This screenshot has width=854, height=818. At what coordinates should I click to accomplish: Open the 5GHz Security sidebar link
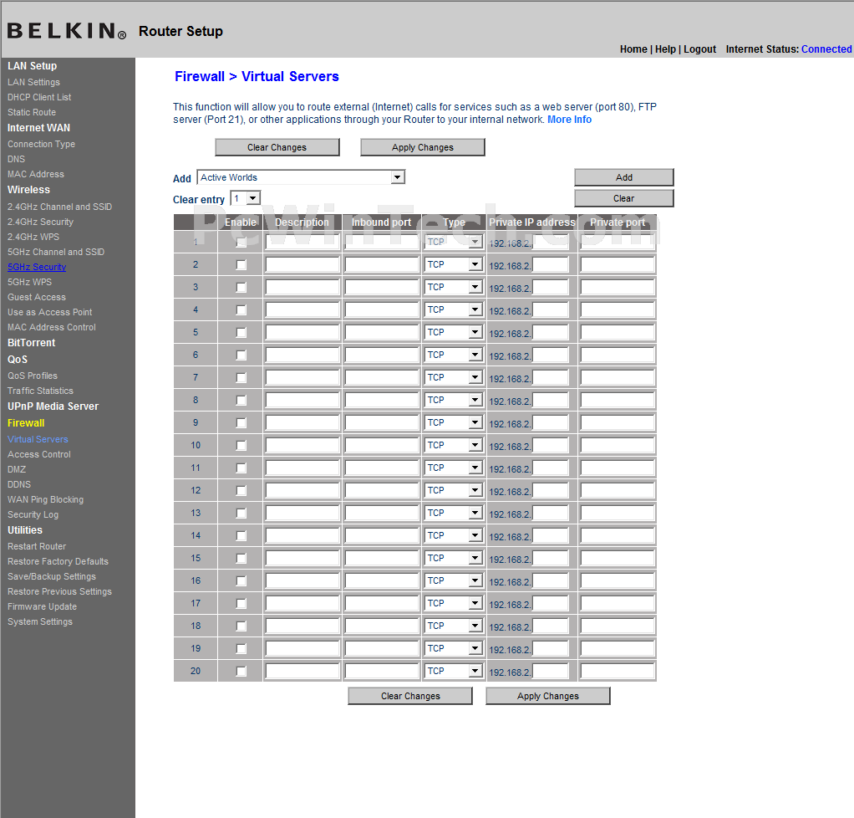tap(37, 267)
